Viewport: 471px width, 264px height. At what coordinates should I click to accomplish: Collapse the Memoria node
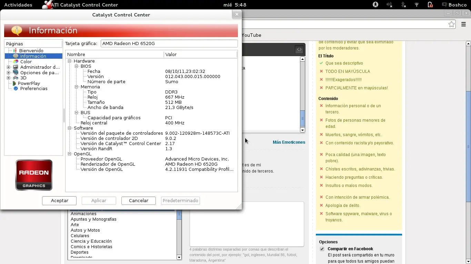pos(77,87)
